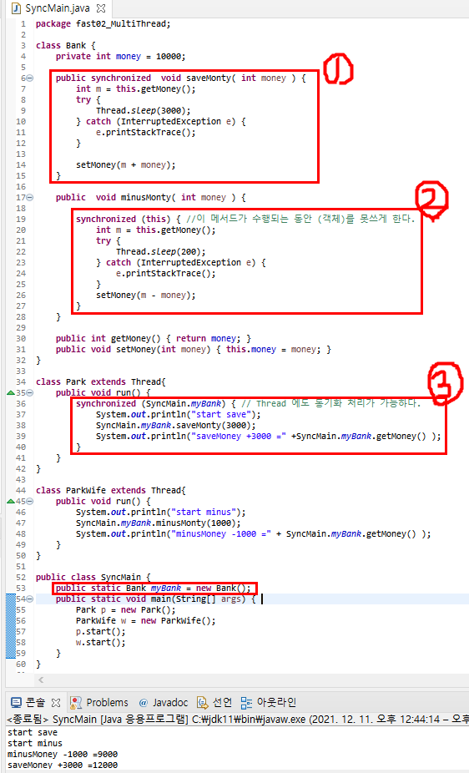Click the 'public int getMoney()' line
469x773 pixels.
tap(154, 338)
